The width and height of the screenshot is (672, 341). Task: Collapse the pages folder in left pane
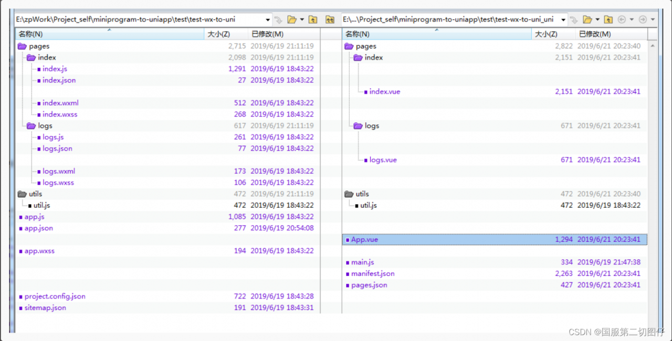[22, 46]
